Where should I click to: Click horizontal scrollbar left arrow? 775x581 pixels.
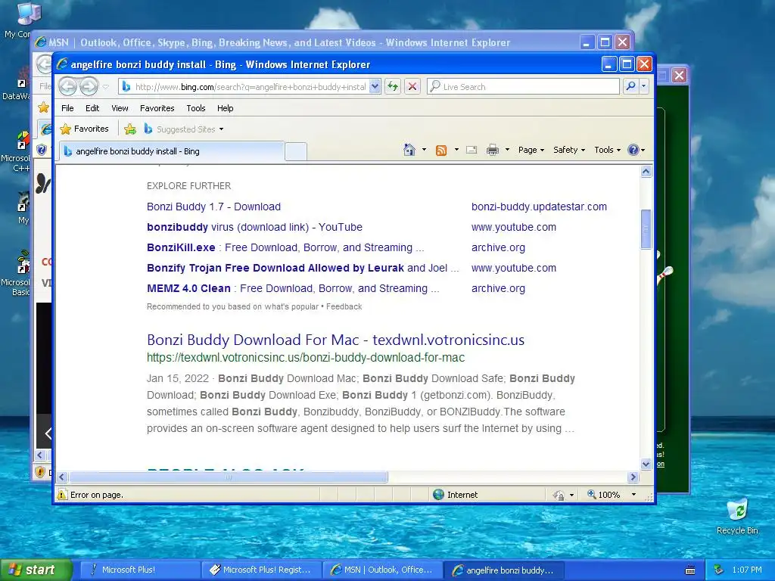(x=62, y=477)
